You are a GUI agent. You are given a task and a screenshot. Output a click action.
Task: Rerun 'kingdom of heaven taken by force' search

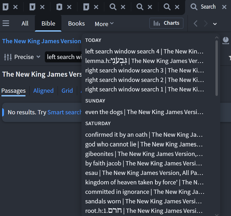[x=145, y=182]
